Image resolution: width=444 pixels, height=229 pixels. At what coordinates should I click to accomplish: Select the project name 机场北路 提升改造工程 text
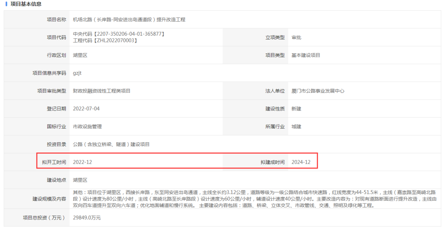[129, 19]
